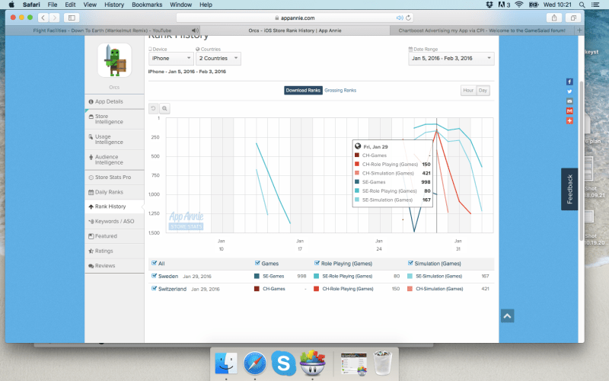Toggle the Games category checkbox
The image size is (609, 381).
point(257,263)
